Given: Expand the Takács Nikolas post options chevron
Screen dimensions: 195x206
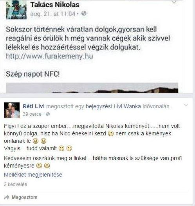Looking at the screenshot, I should click(x=174, y=2).
